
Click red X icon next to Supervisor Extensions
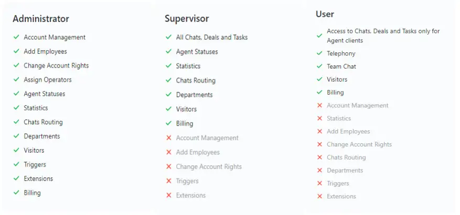[169, 195]
